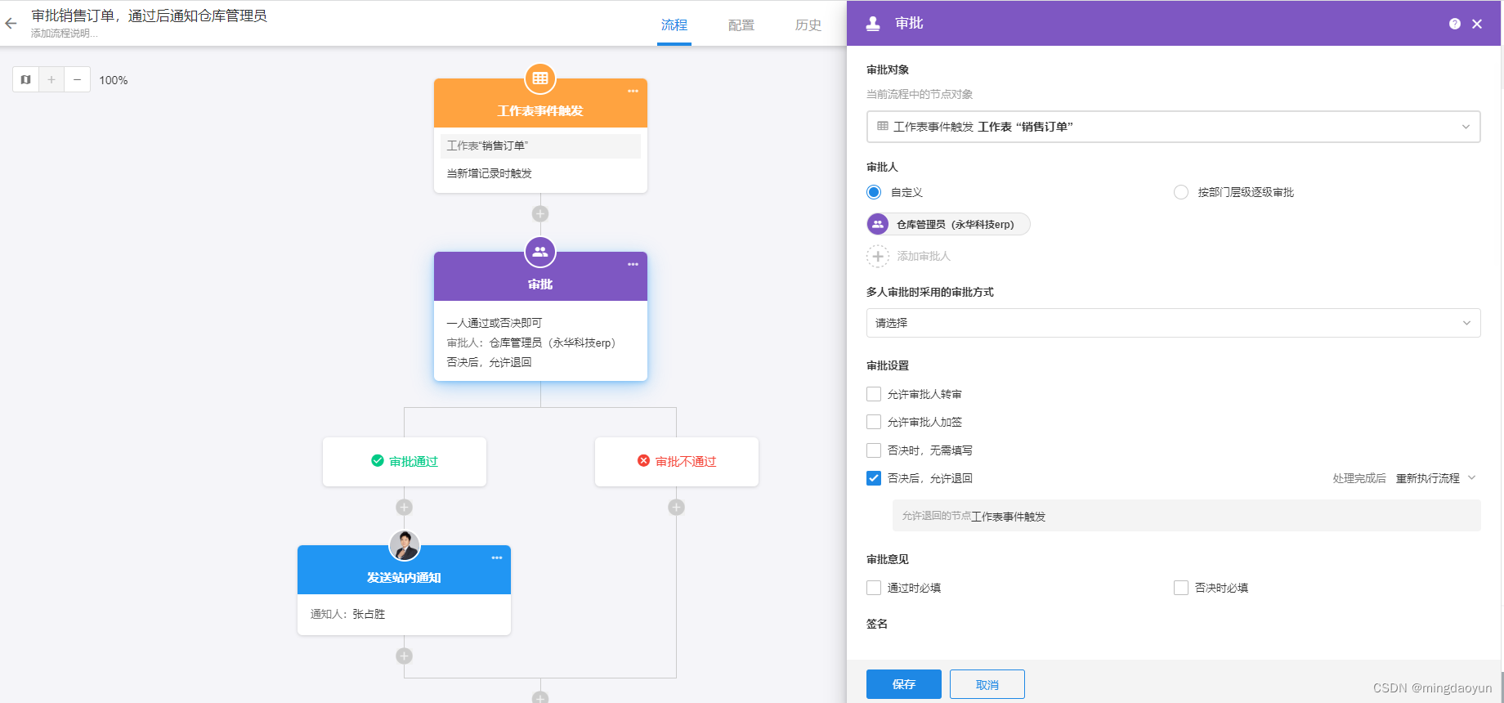Click the approval node people icon
The image size is (1504, 703).
click(x=540, y=252)
